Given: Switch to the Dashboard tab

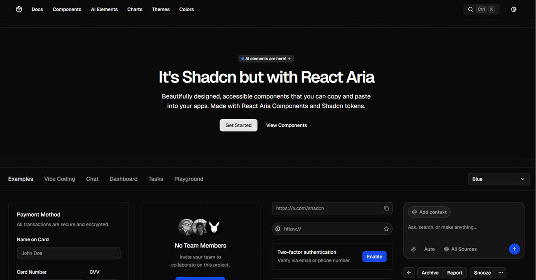Looking at the screenshot, I should point(123,179).
